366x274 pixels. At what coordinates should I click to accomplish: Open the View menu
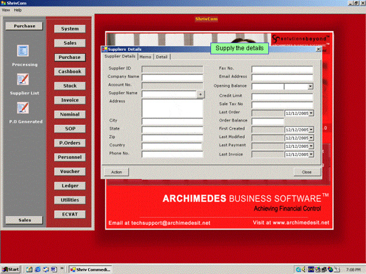coord(6,10)
